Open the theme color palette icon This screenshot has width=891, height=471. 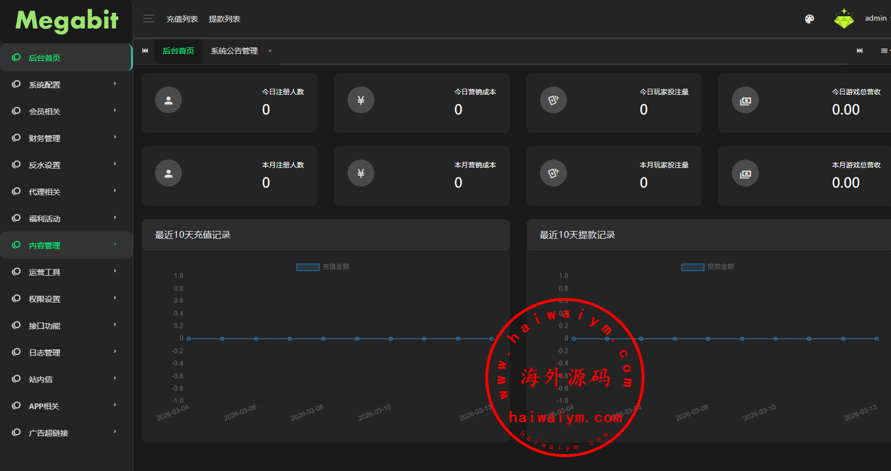click(x=809, y=19)
